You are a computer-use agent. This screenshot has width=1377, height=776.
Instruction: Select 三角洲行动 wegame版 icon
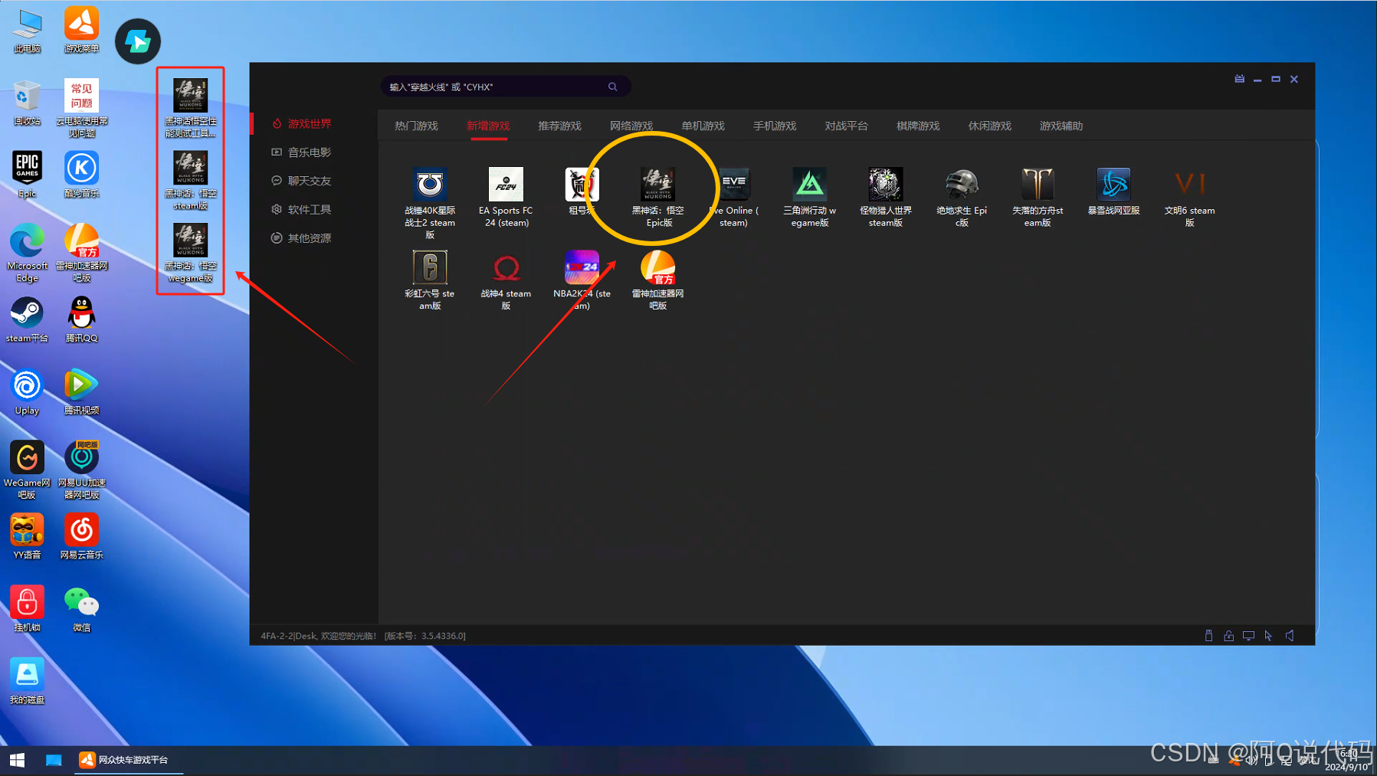pos(809,185)
